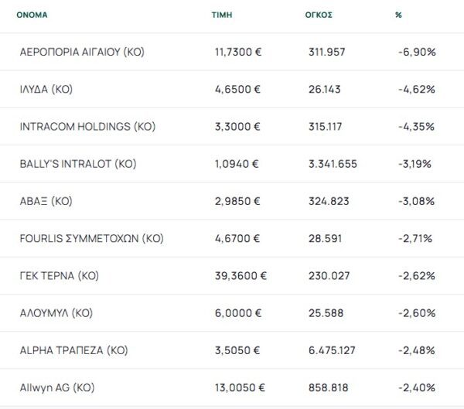Select the ΙΛΥΔΑ (ΚΟ) stock name
The image size is (464, 409).
pos(46,89)
